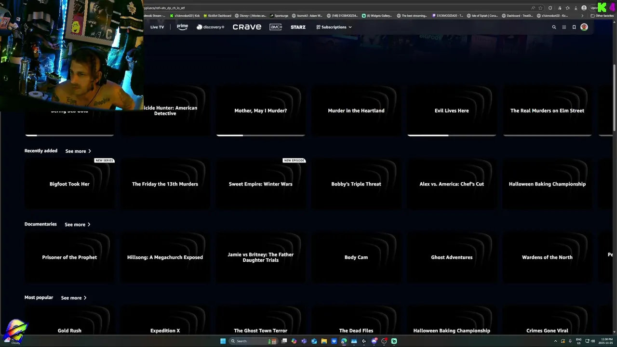Click the read aloud icon in address bar

point(533,8)
